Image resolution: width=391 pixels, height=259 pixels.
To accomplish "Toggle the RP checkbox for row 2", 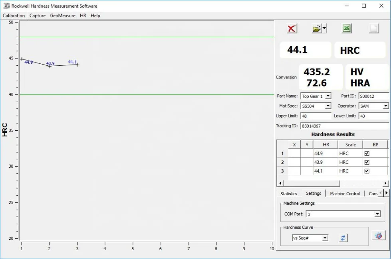I will [367, 162].
